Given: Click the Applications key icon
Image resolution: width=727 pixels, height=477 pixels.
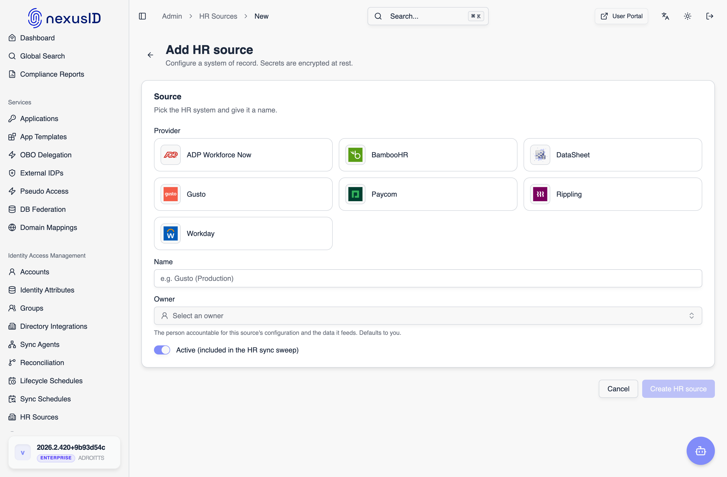Looking at the screenshot, I should coord(12,119).
